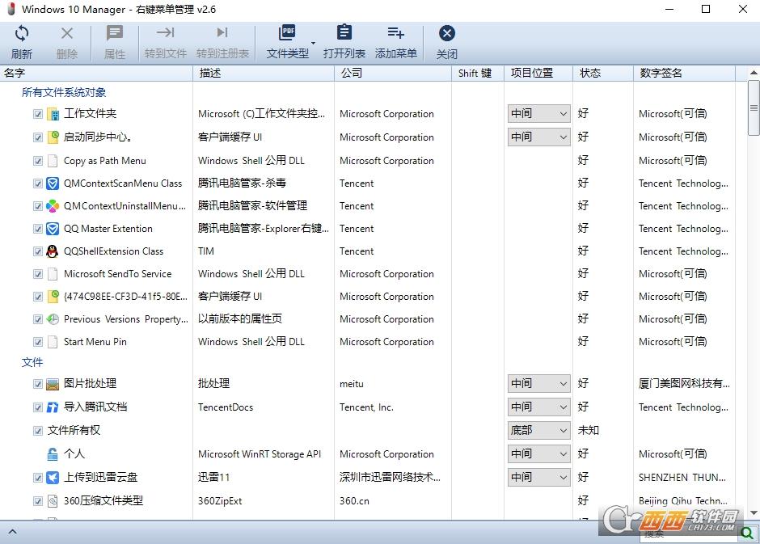Viewport: 760px width, 544px height.
Task: Select the Microsoft WinRT Storage API cell
Action: (260, 454)
